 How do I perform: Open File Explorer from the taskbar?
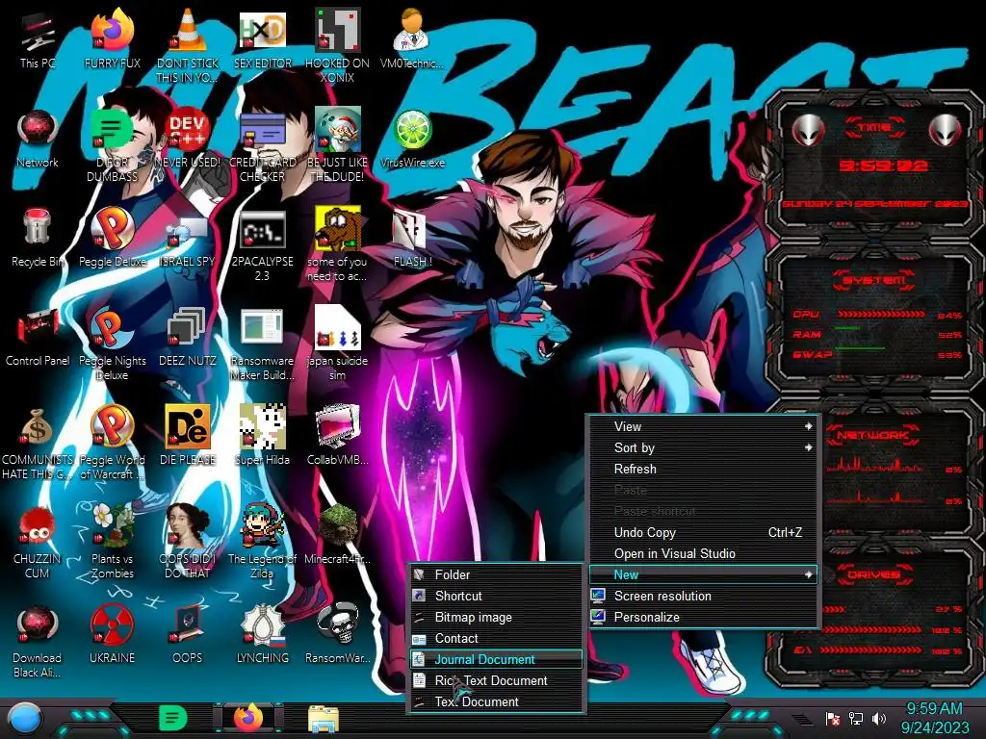(324, 719)
